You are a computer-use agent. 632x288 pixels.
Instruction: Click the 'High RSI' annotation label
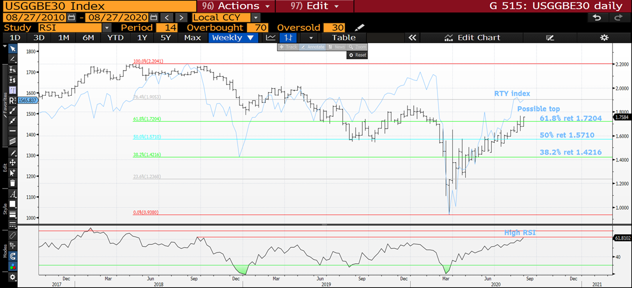[520, 233]
